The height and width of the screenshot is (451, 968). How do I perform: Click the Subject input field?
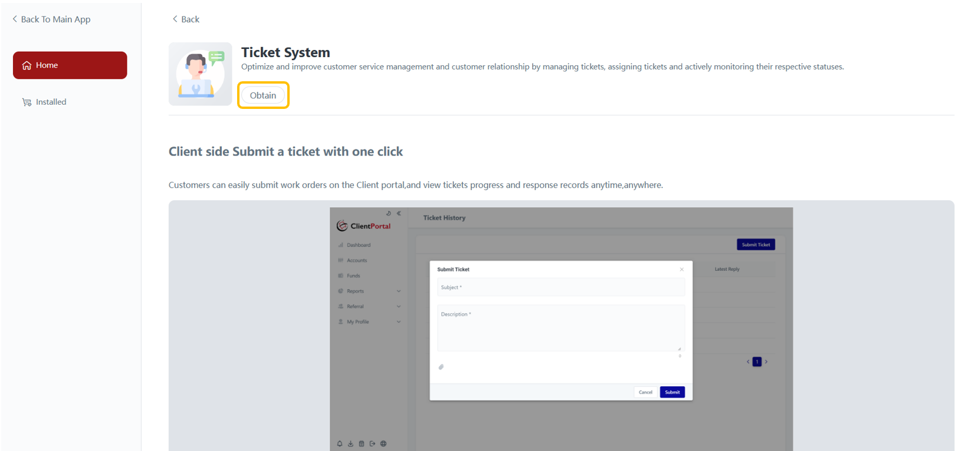[x=560, y=287]
